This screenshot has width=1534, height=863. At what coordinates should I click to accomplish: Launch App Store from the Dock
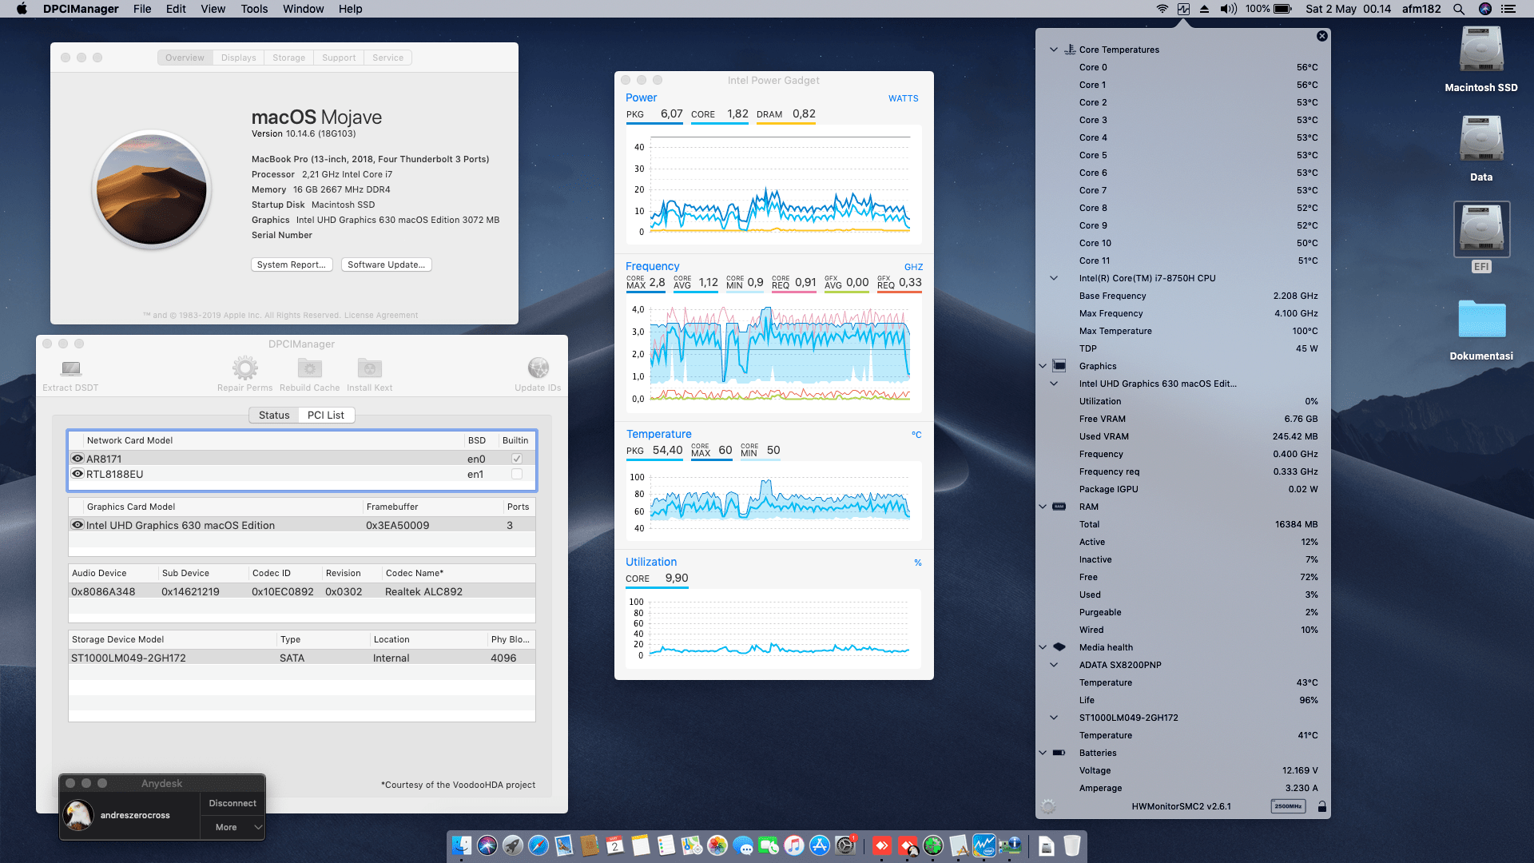coord(820,845)
